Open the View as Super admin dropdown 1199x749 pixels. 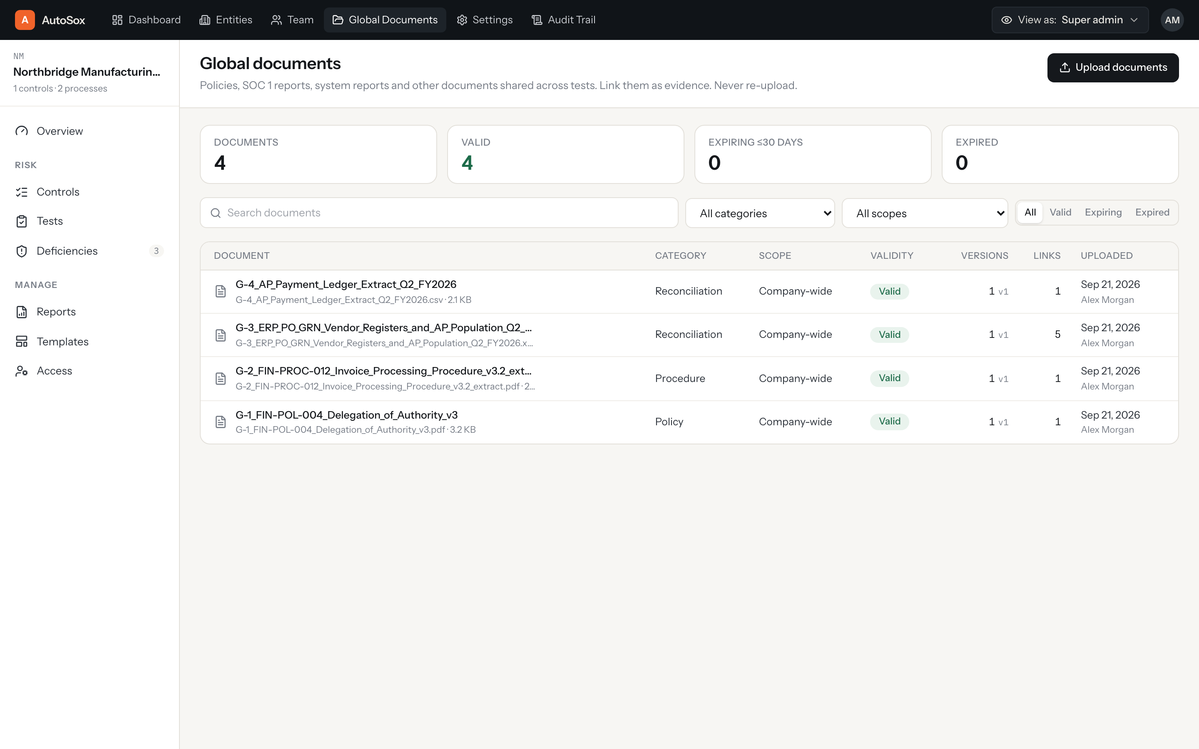1070,20
